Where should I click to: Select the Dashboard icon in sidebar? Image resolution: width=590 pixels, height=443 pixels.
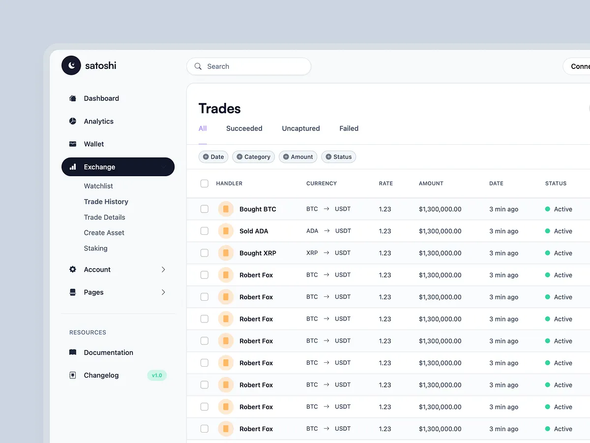point(72,98)
